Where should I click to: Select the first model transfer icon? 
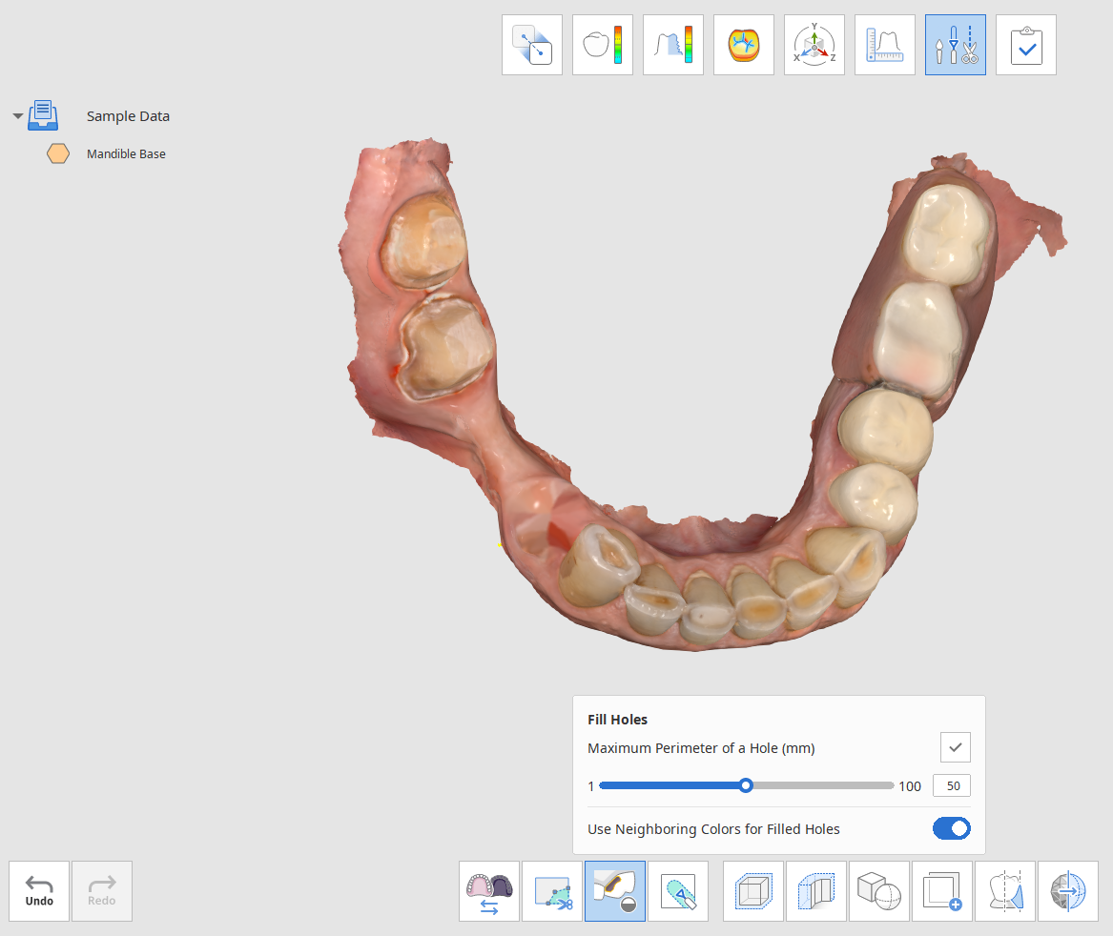tap(531, 45)
